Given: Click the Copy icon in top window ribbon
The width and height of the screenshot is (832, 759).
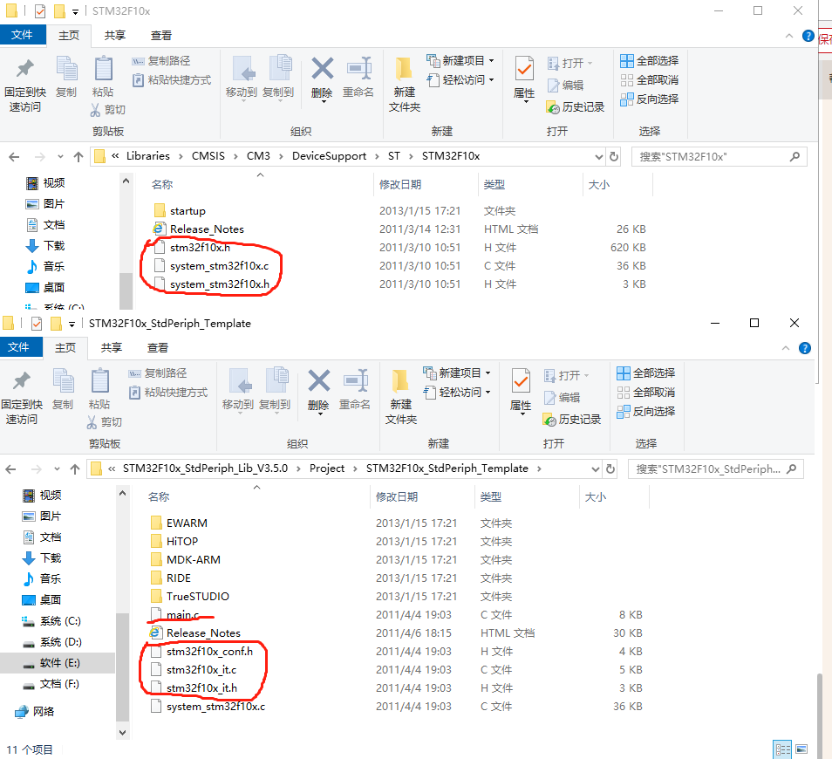Looking at the screenshot, I should click(66, 76).
